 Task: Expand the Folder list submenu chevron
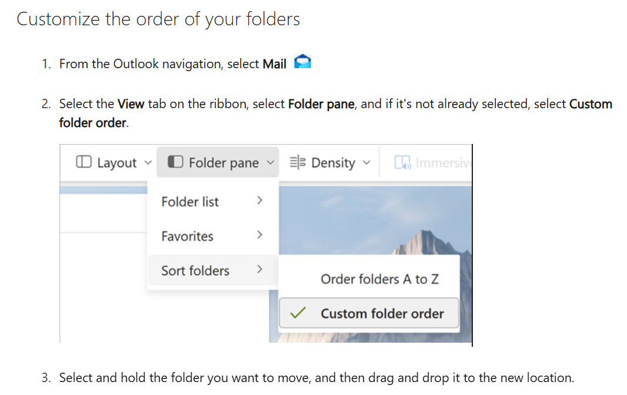point(259,200)
